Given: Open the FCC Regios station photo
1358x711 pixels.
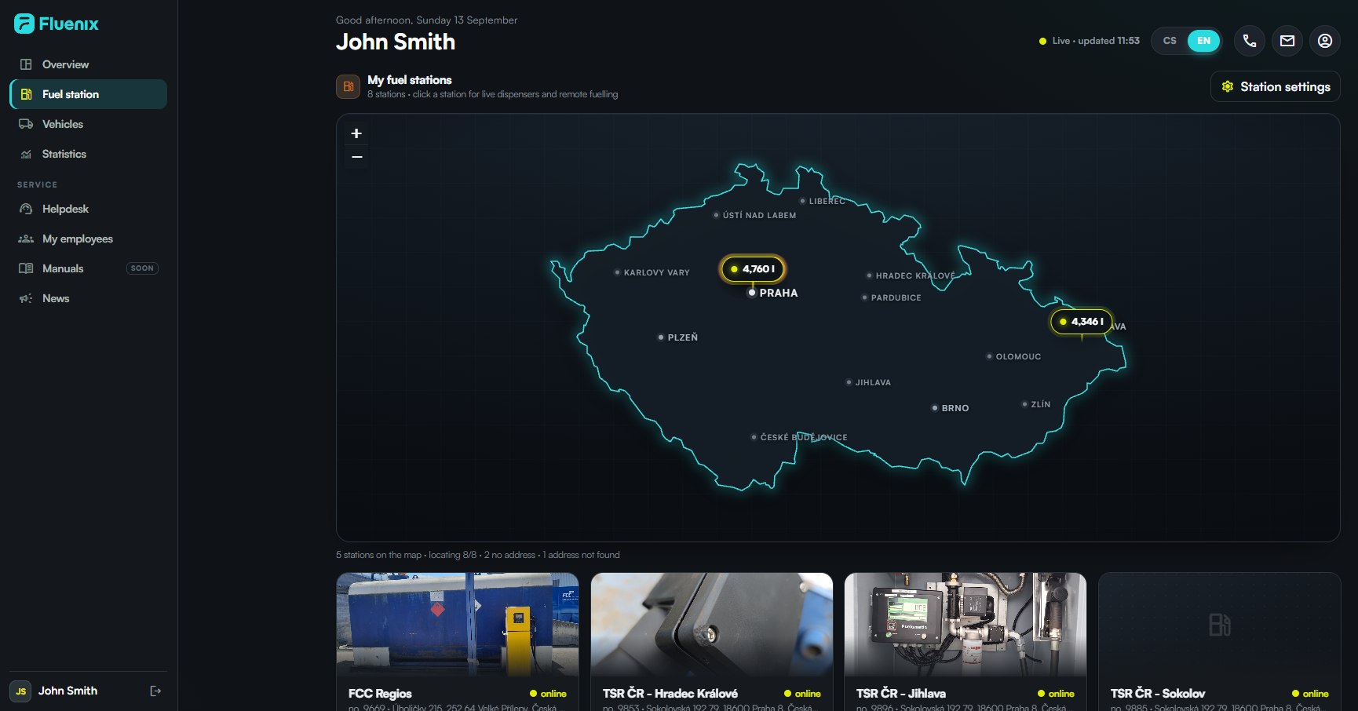Looking at the screenshot, I should click(x=458, y=625).
